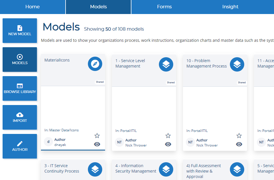Favorite the Service Level Management model
Screen dimensions: 274x180
click(168, 136)
